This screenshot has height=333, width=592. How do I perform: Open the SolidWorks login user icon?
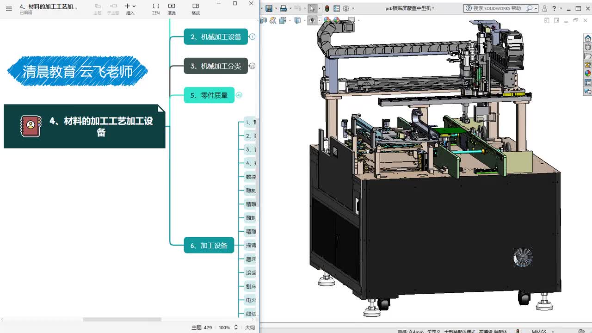pyautogui.click(x=544, y=8)
